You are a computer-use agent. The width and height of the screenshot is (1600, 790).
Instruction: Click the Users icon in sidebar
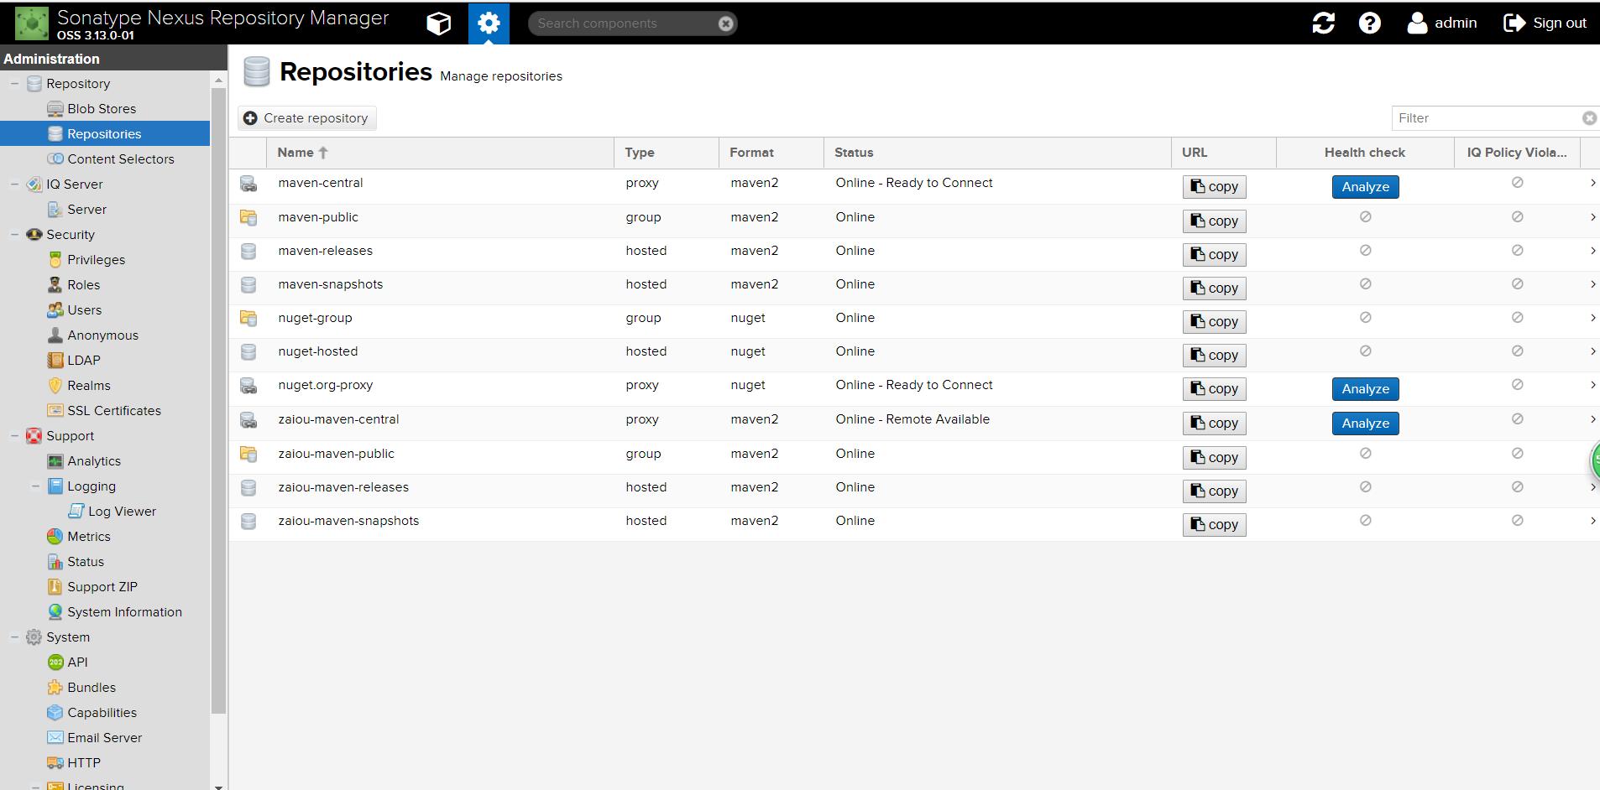click(55, 310)
